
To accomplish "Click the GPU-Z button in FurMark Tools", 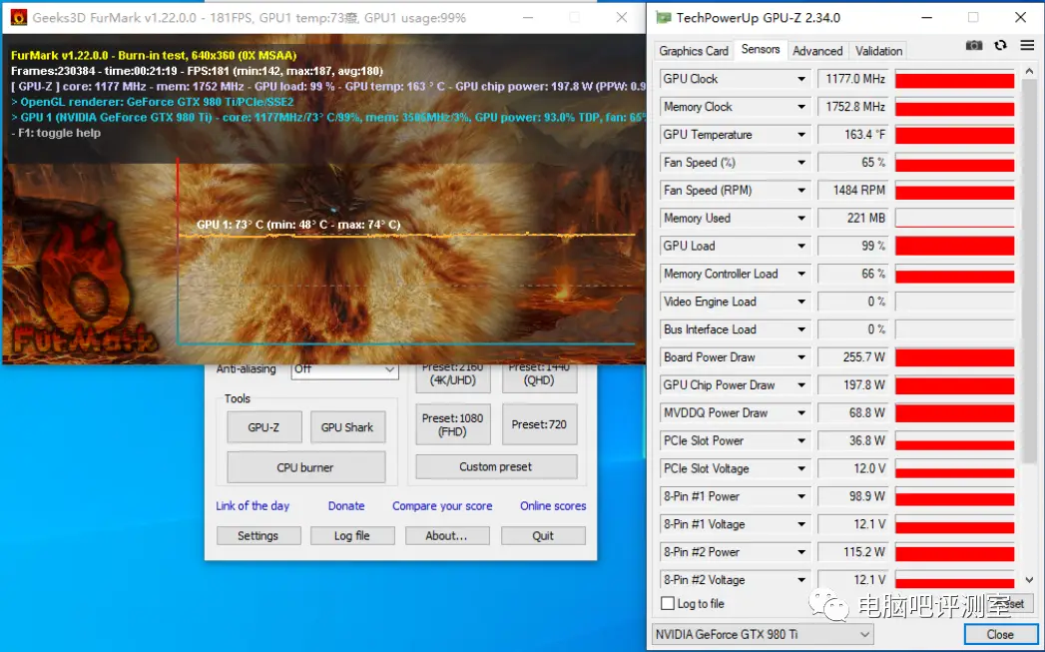I will click(263, 427).
